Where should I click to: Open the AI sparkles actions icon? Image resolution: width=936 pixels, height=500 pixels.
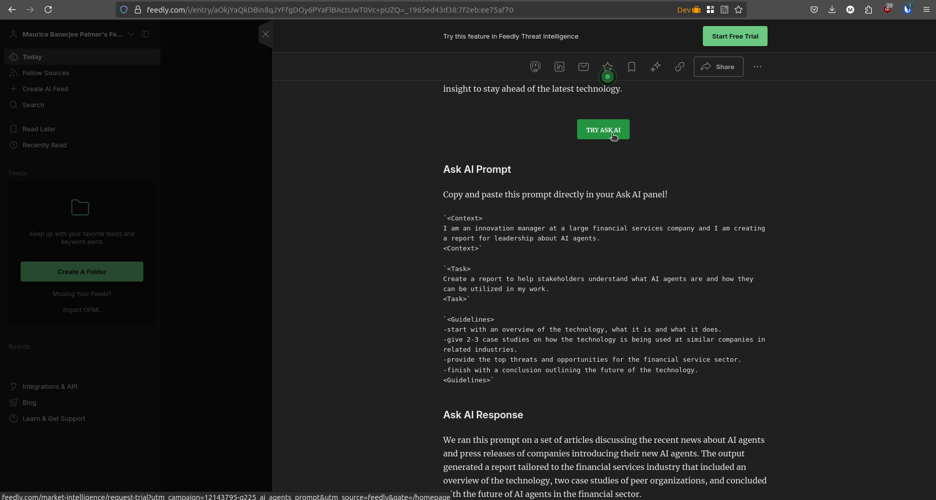pyautogui.click(x=655, y=66)
